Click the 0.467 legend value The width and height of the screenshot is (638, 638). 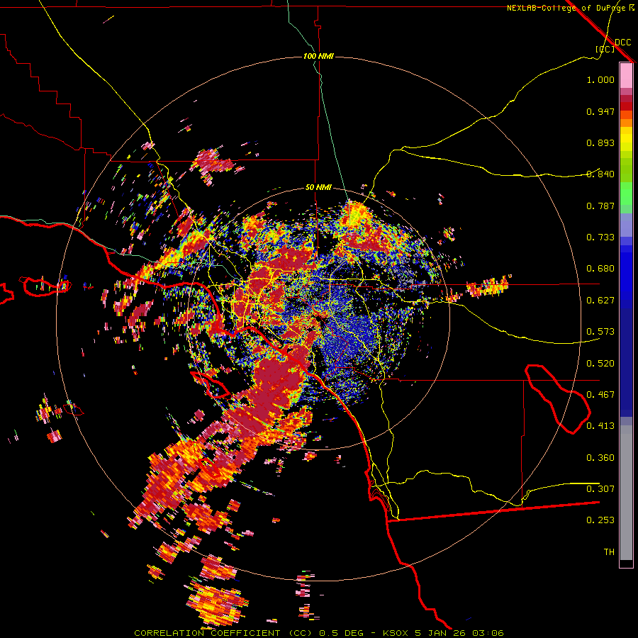tap(600, 395)
